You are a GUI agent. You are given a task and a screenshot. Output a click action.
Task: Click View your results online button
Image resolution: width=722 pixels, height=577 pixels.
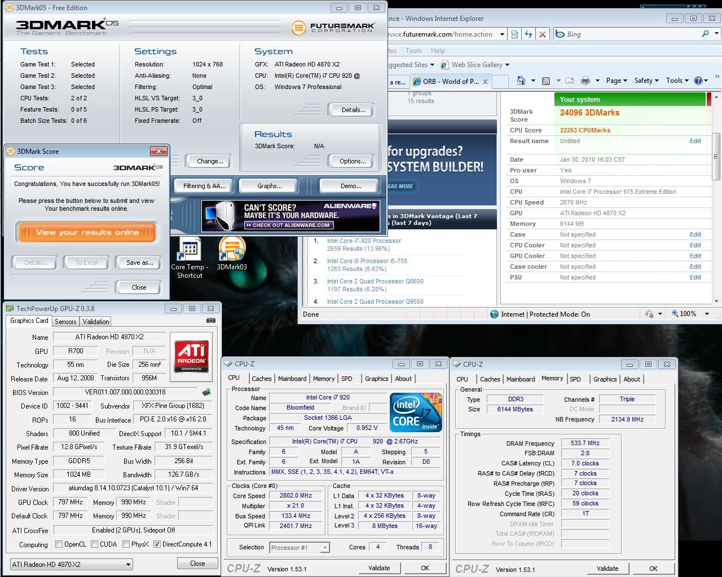pos(87,232)
